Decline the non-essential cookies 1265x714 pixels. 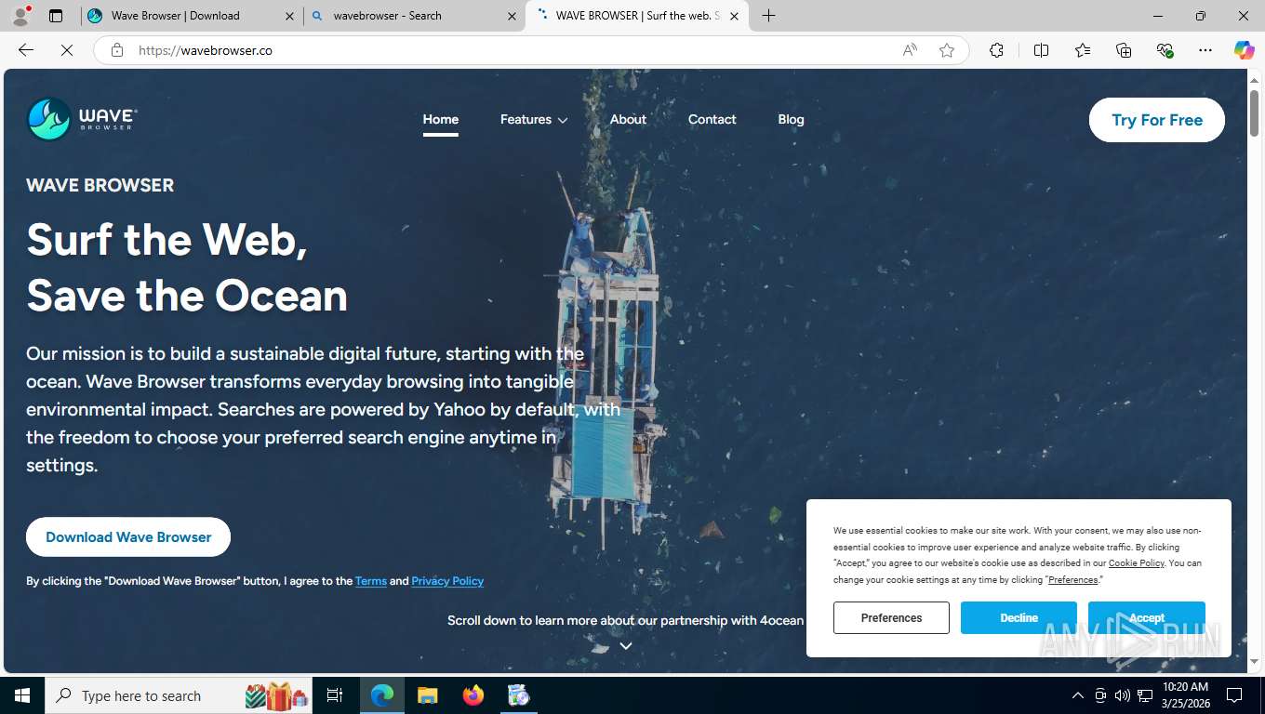[1019, 617]
